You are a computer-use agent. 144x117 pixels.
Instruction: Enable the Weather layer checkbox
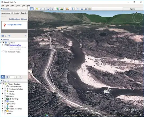[5, 104]
